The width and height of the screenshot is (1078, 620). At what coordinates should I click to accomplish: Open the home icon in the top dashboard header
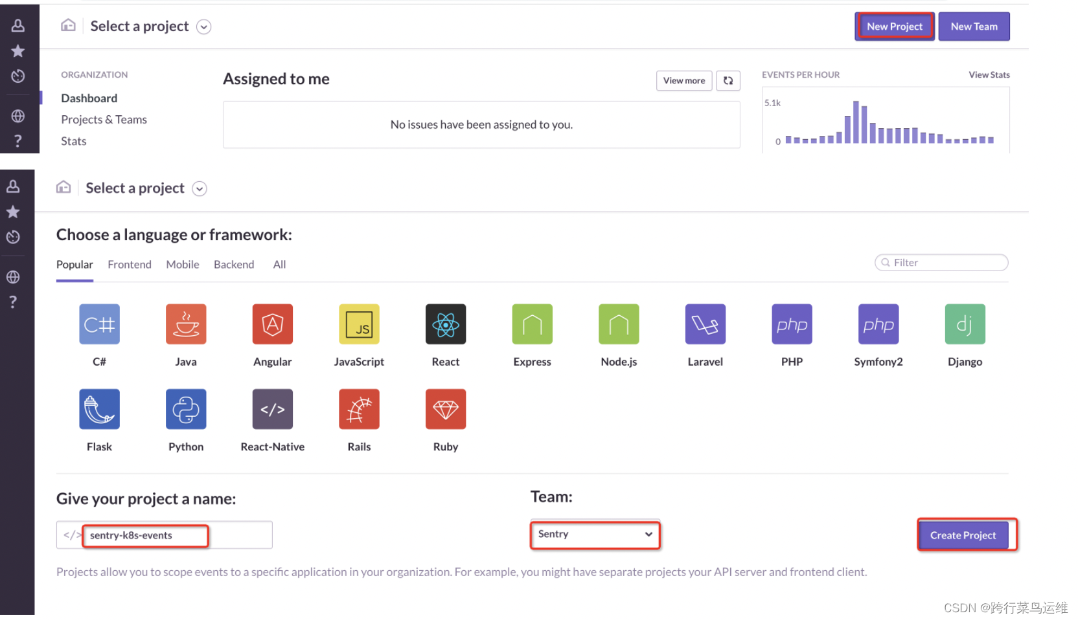tap(68, 25)
